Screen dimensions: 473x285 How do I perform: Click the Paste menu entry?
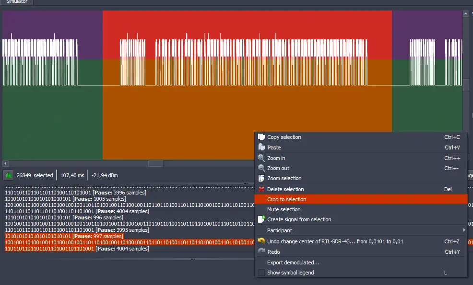point(274,148)
